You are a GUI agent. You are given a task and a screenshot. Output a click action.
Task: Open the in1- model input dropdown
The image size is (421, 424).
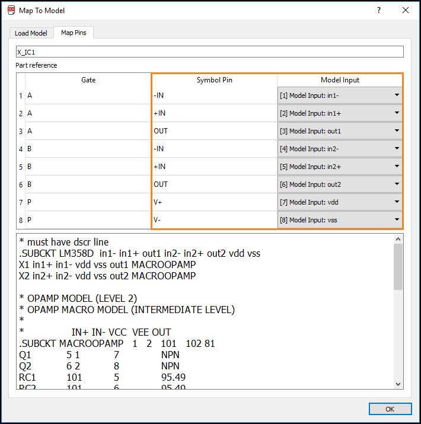tap(340, 95)
